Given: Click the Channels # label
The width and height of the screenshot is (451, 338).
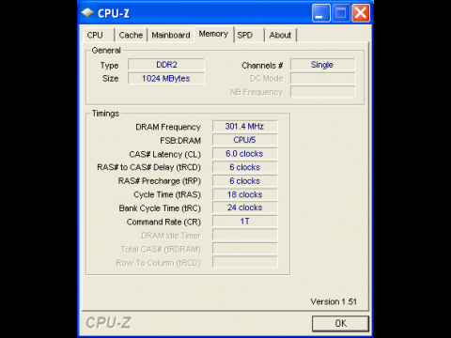Looking at the screenshot, I should coord(262,66).
